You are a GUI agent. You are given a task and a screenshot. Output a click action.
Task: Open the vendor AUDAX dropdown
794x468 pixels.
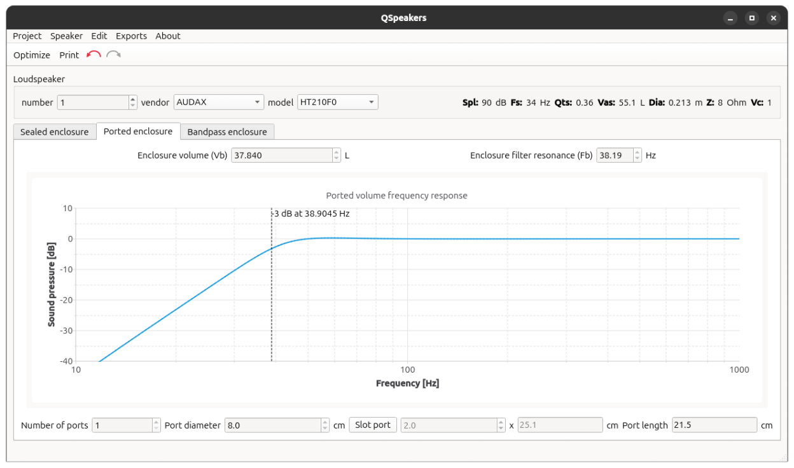[x=218, y=102]
